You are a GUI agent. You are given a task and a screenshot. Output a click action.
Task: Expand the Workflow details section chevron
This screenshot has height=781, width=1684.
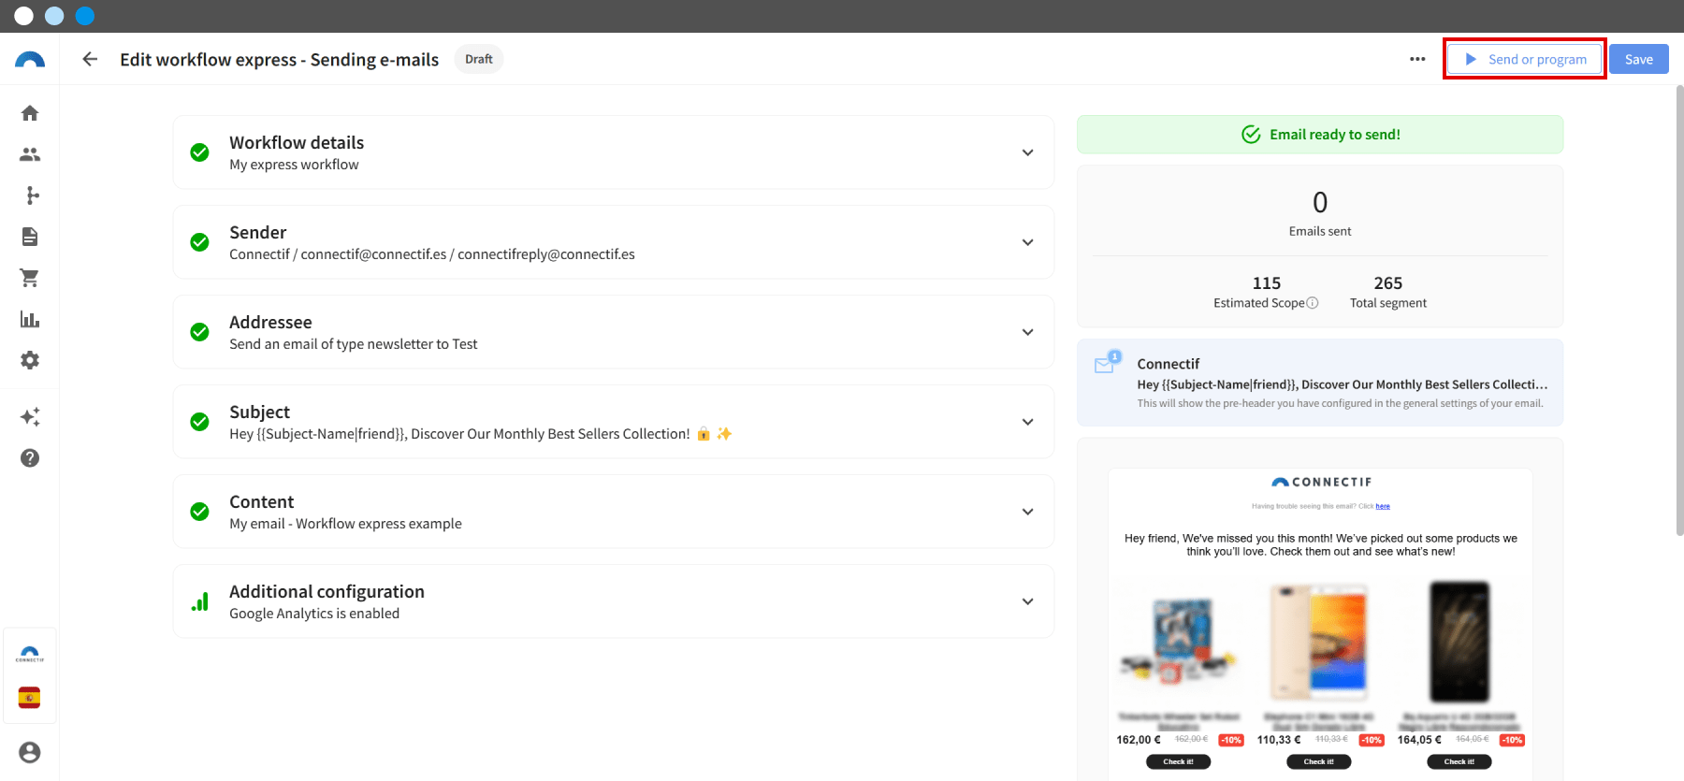1027,152
